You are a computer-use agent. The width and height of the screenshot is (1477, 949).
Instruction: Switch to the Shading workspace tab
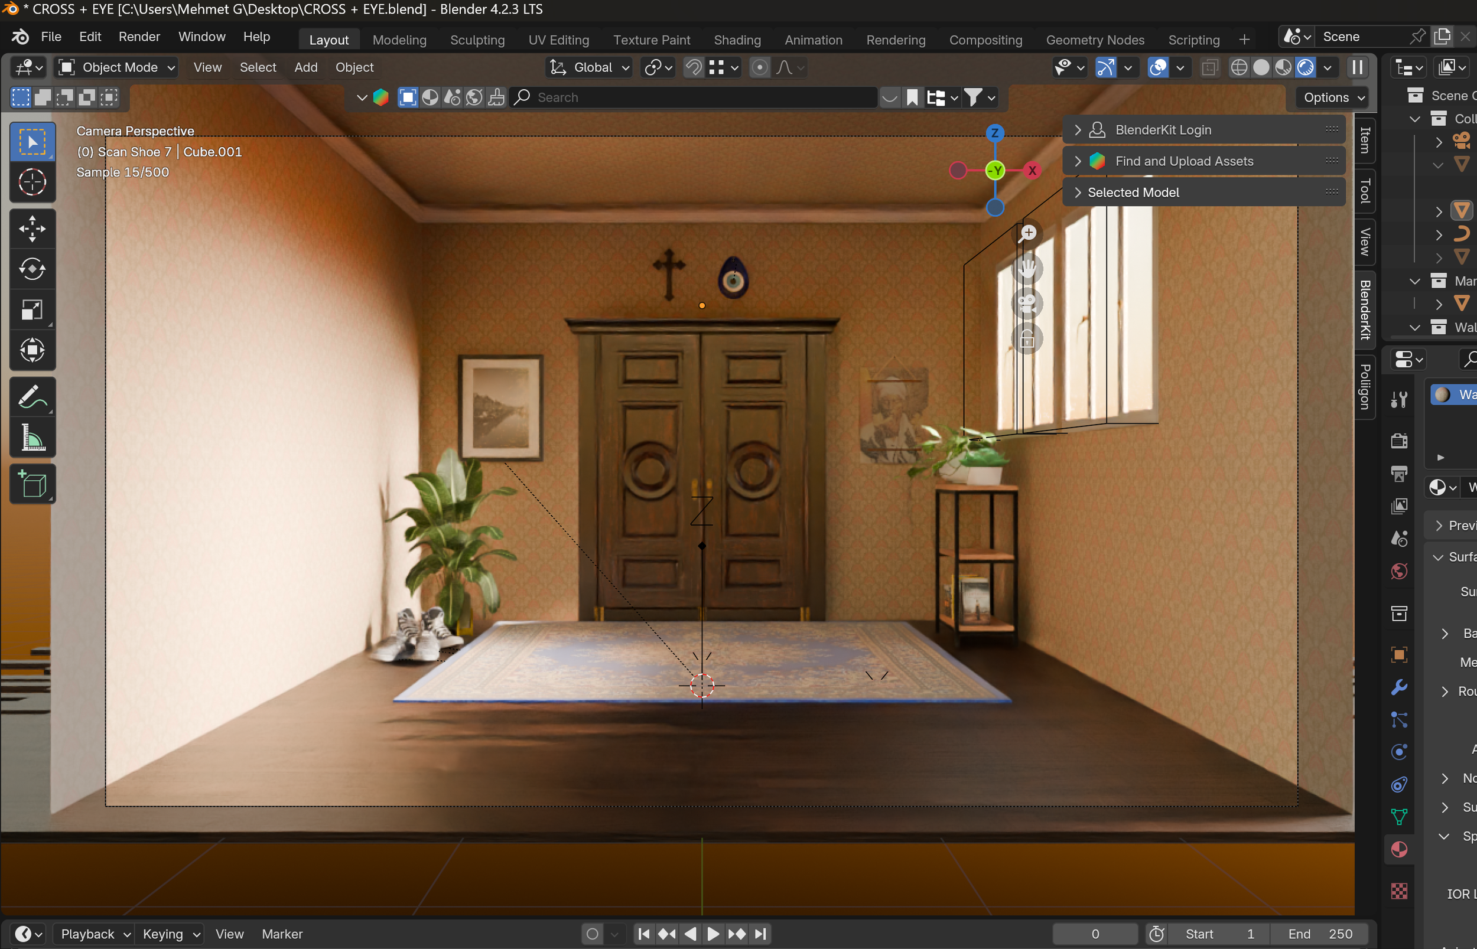point(737,40)
